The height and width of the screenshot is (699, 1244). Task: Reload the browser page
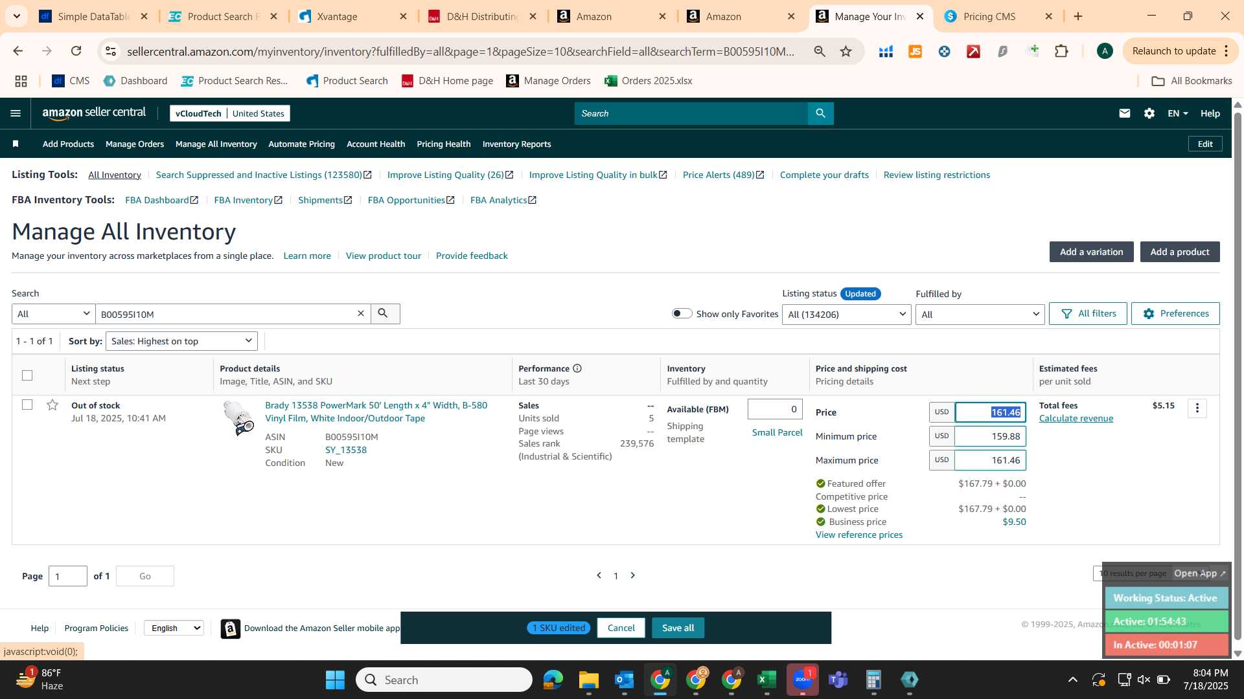76,51
